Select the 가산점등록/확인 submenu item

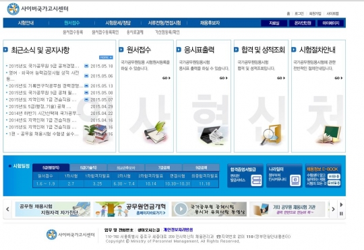pos(167,32)
